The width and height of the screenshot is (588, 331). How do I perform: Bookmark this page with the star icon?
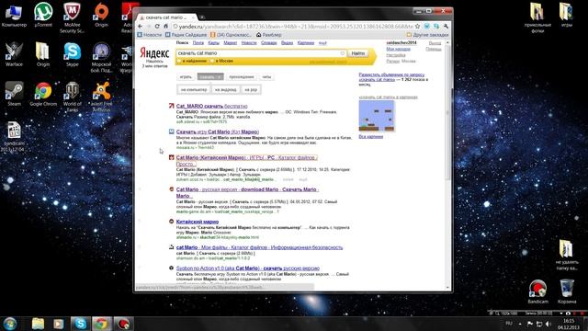417,27
